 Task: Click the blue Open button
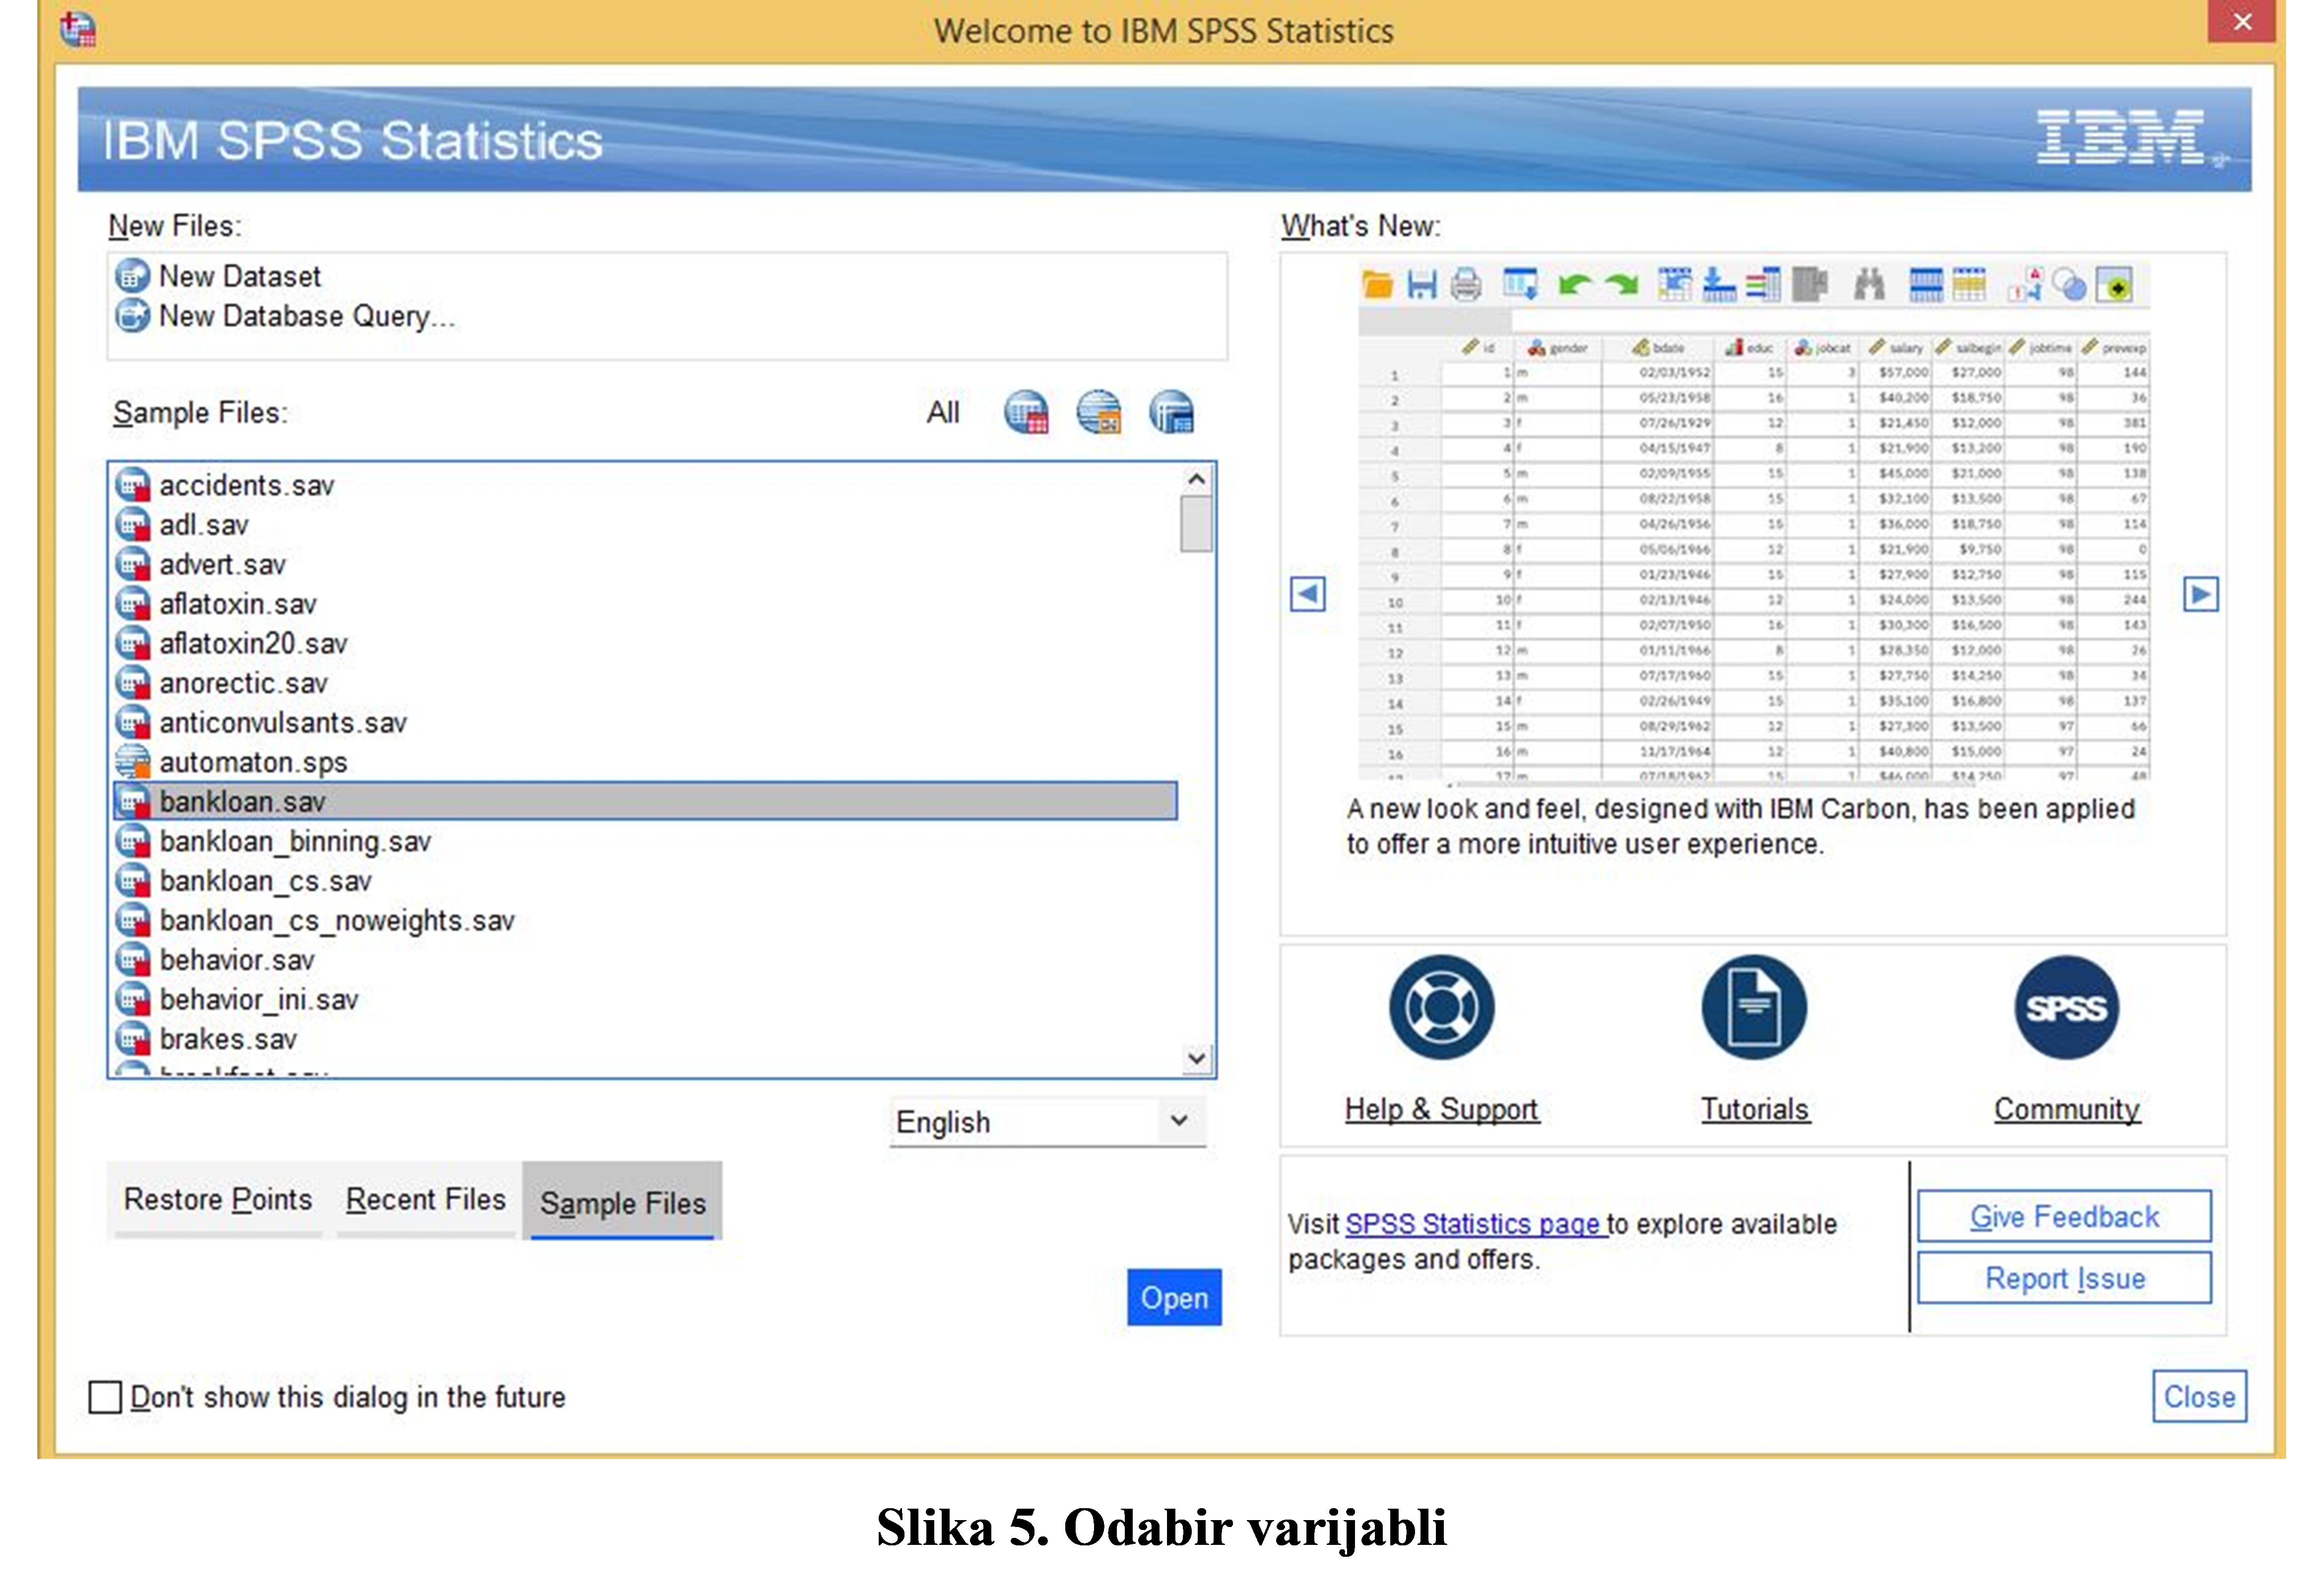point(1174,1297)
